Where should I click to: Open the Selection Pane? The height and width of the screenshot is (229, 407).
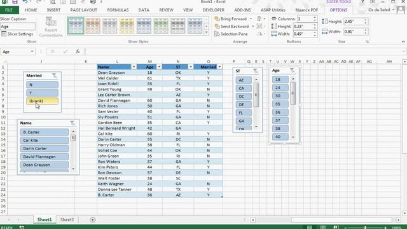231,34
